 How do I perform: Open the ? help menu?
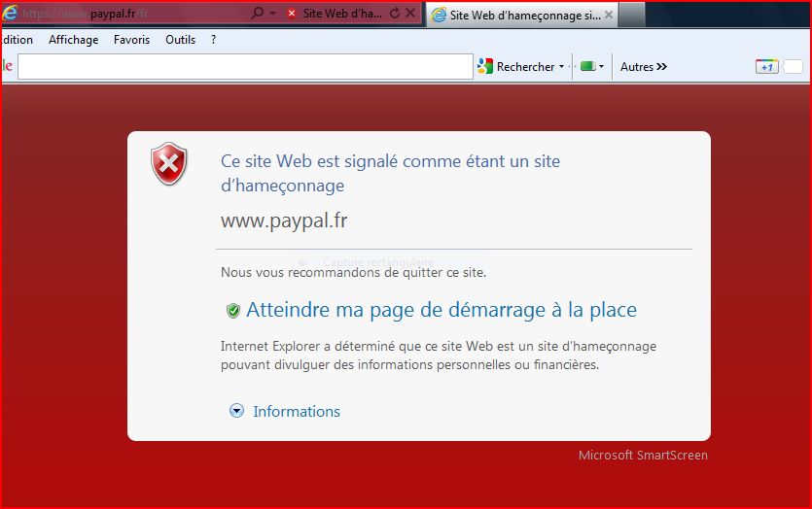pos(213,40)
